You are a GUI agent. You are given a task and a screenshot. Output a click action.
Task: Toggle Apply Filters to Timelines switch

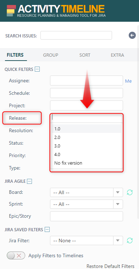pyautogui.click(x=16, y=255)
